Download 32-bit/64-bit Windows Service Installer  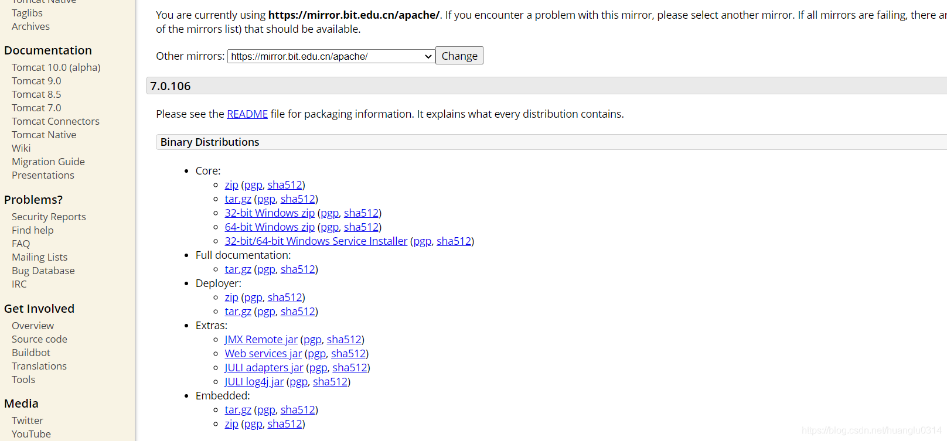(316, 241)
